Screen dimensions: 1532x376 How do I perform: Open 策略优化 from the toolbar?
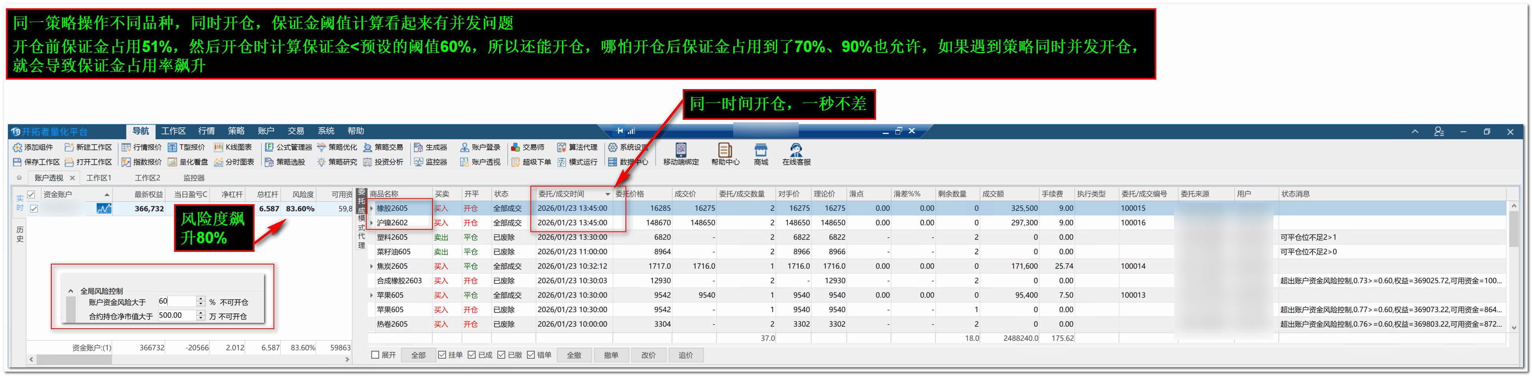pyautogui.click(x=337, y=147)
